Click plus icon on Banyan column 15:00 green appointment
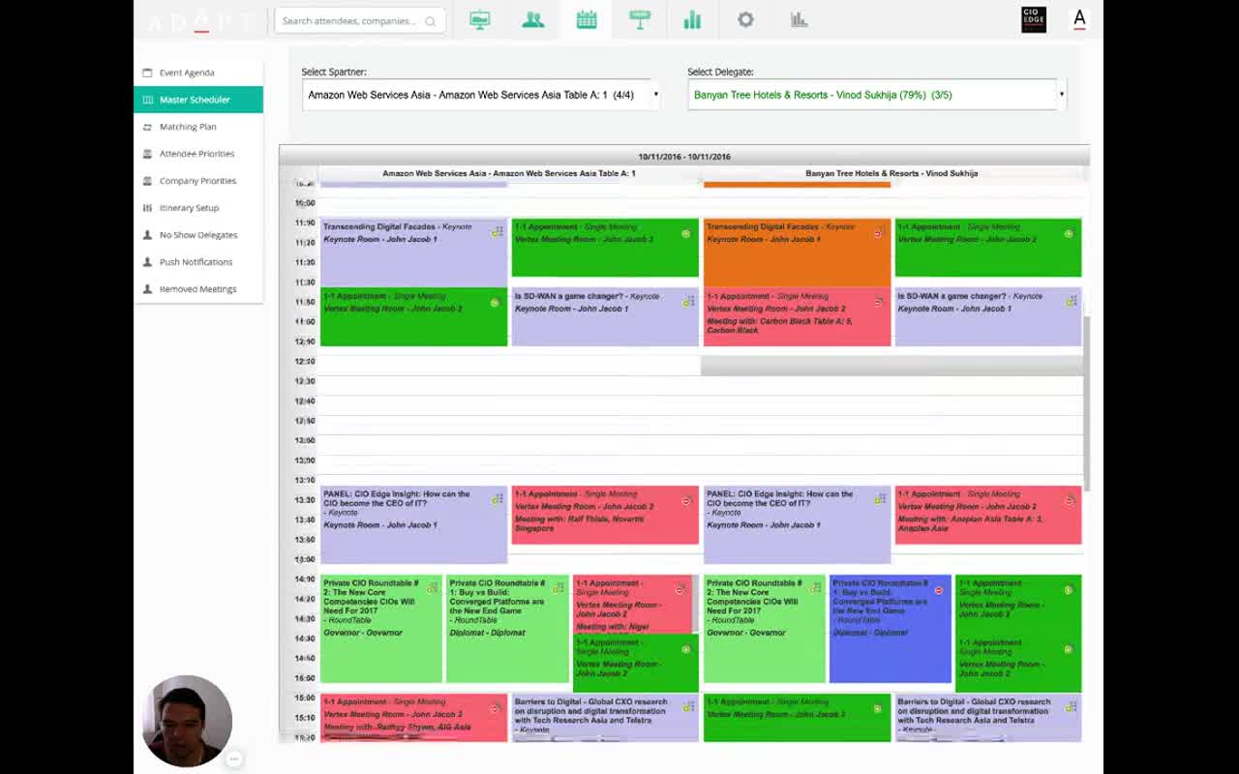Image resolution: width=1239 pixels, height=774 pixels. tap(877, 707)
